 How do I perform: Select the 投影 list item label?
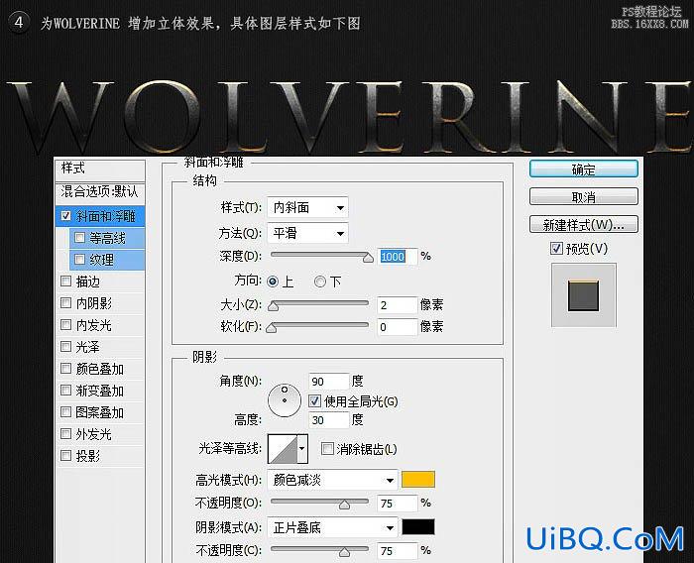[88, 456]
